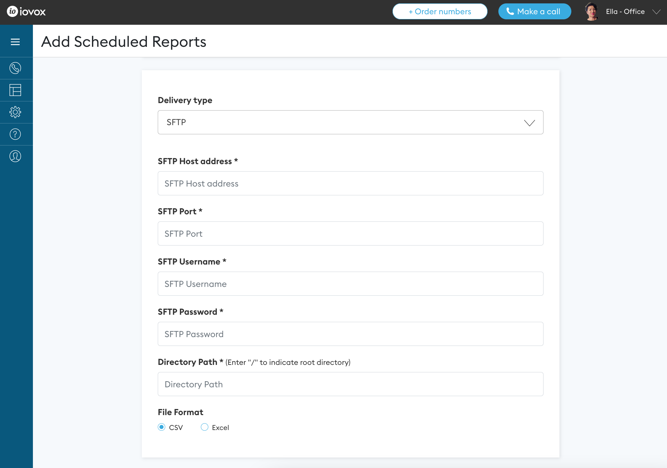Click the SFTP Password field

tap(350, 334)
